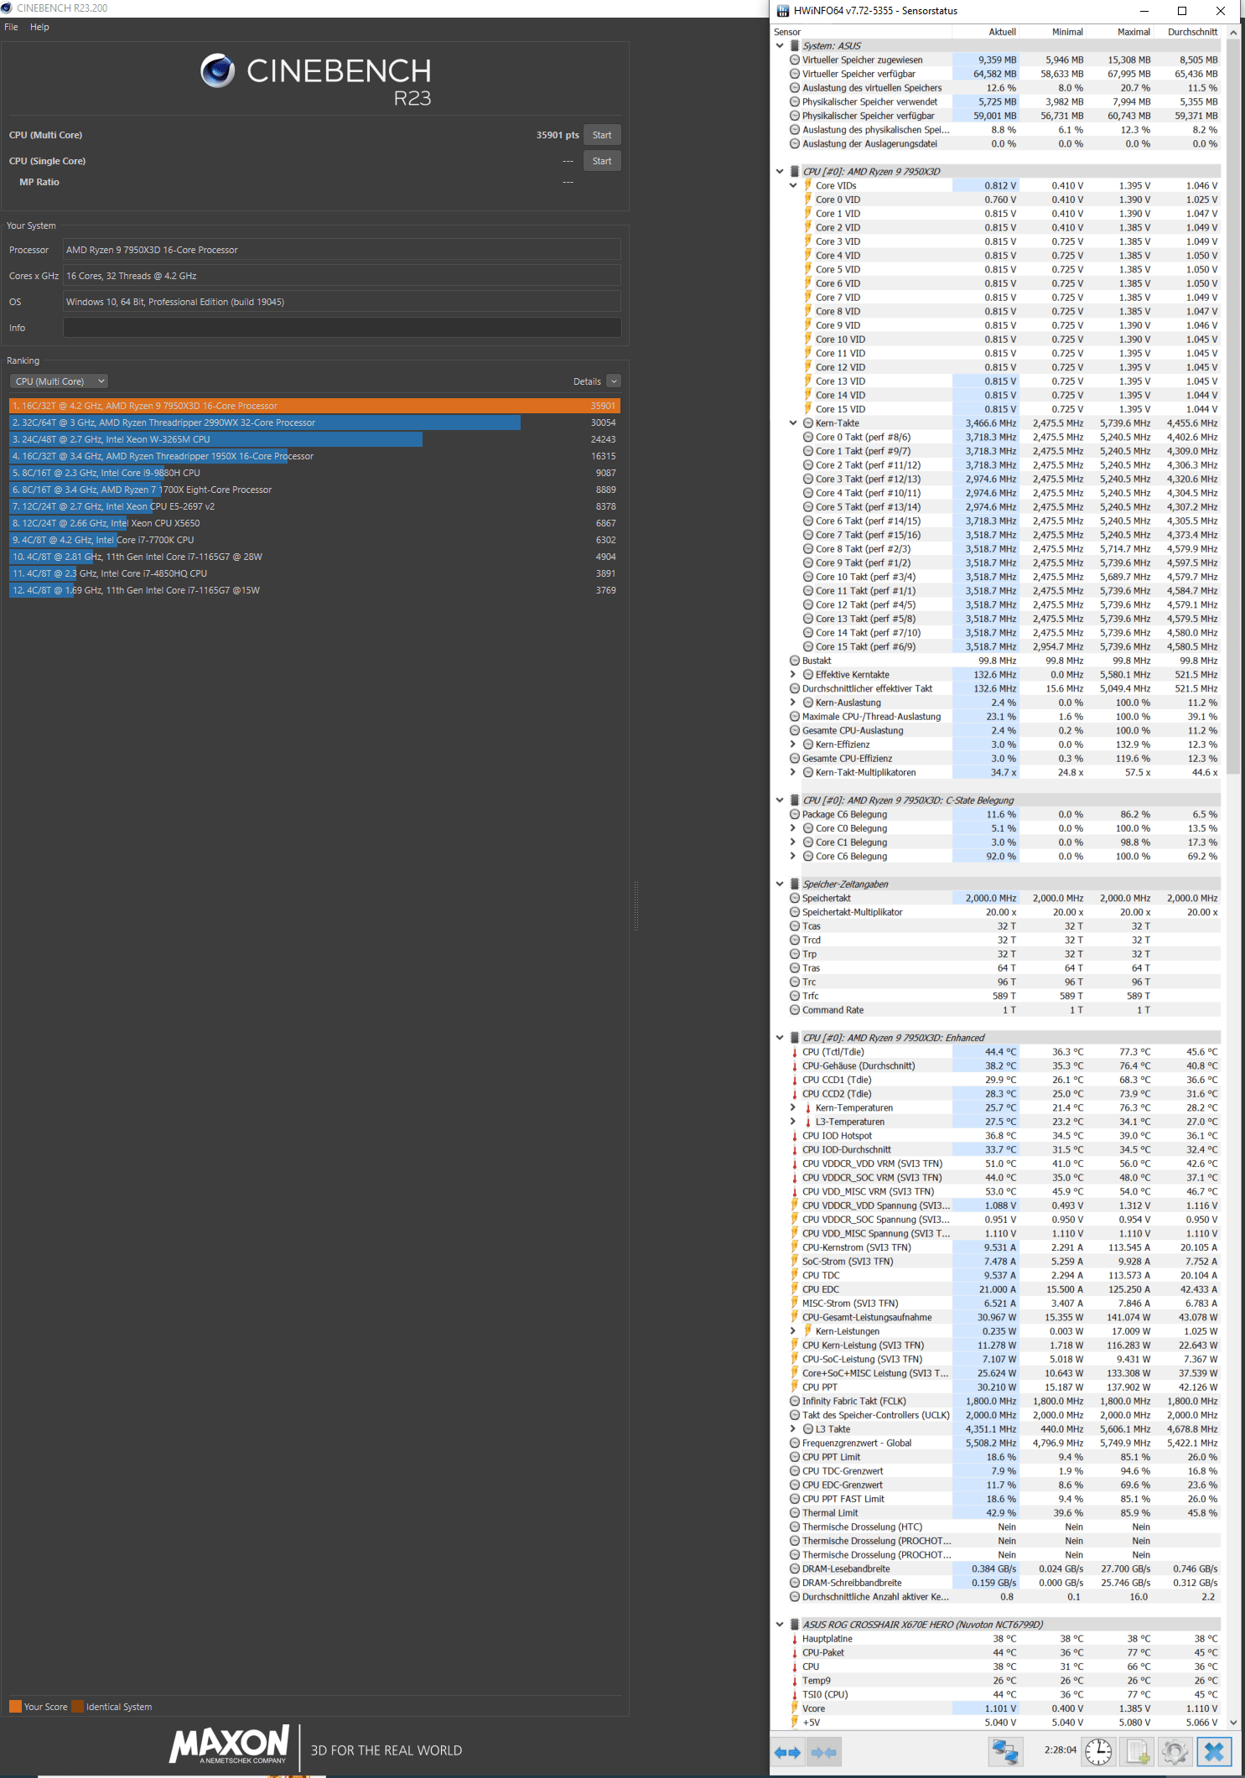Screen dimensions: 1245x1778
Task: Collapse the Core VIDs subtree
Action: (793, 185)
